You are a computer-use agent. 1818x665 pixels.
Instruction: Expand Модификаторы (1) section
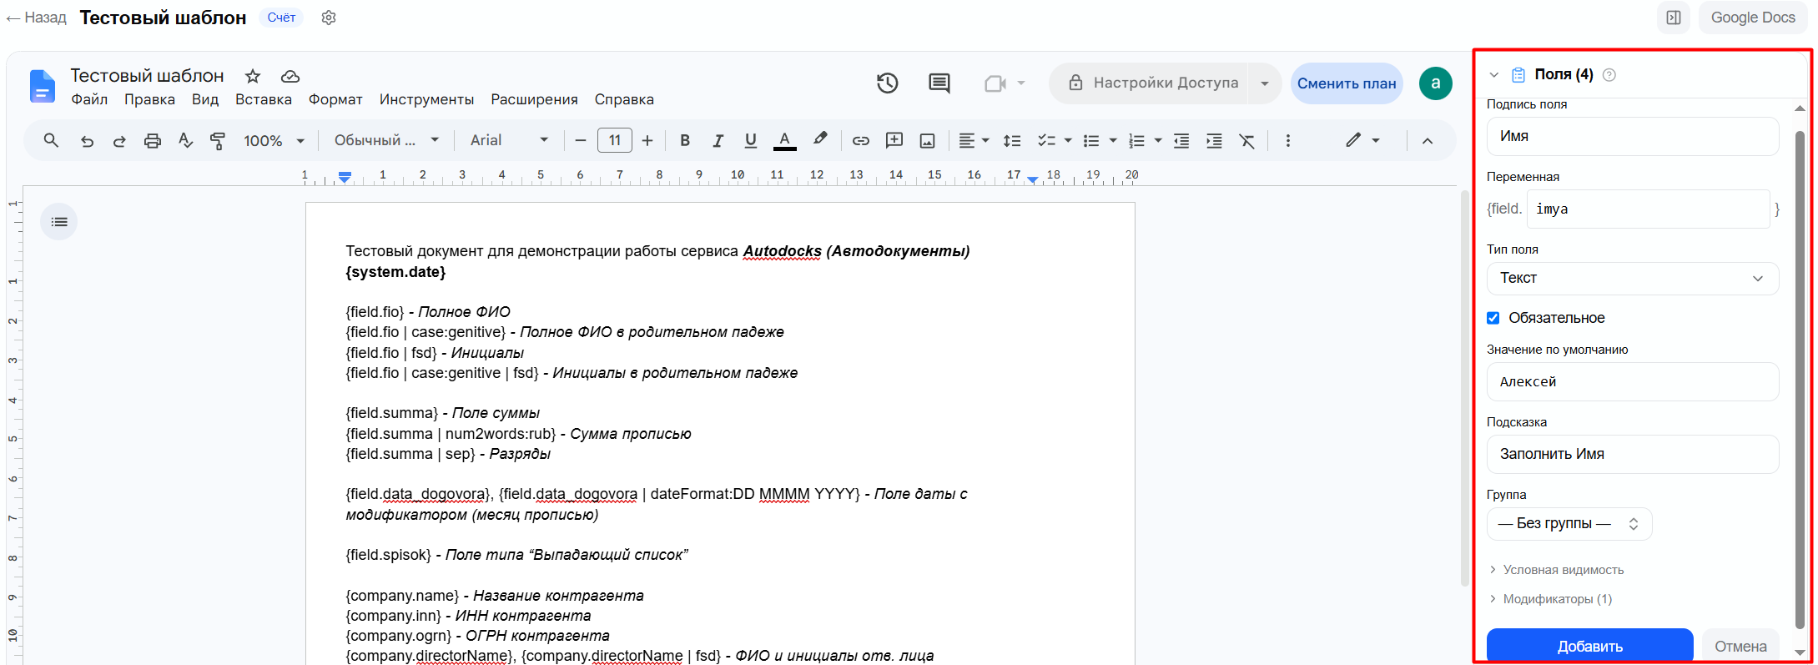coord(1551,599)
